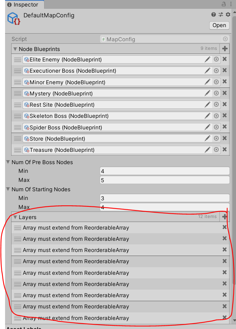Select the Rest Site blueprint entry
Screen dimensions: 236x329
(112, 105)
